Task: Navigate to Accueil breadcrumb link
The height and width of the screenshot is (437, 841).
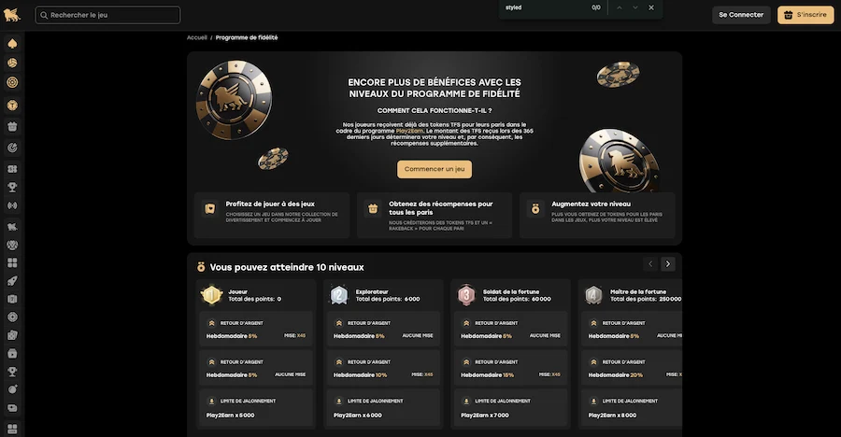Action: coord(197,37)
